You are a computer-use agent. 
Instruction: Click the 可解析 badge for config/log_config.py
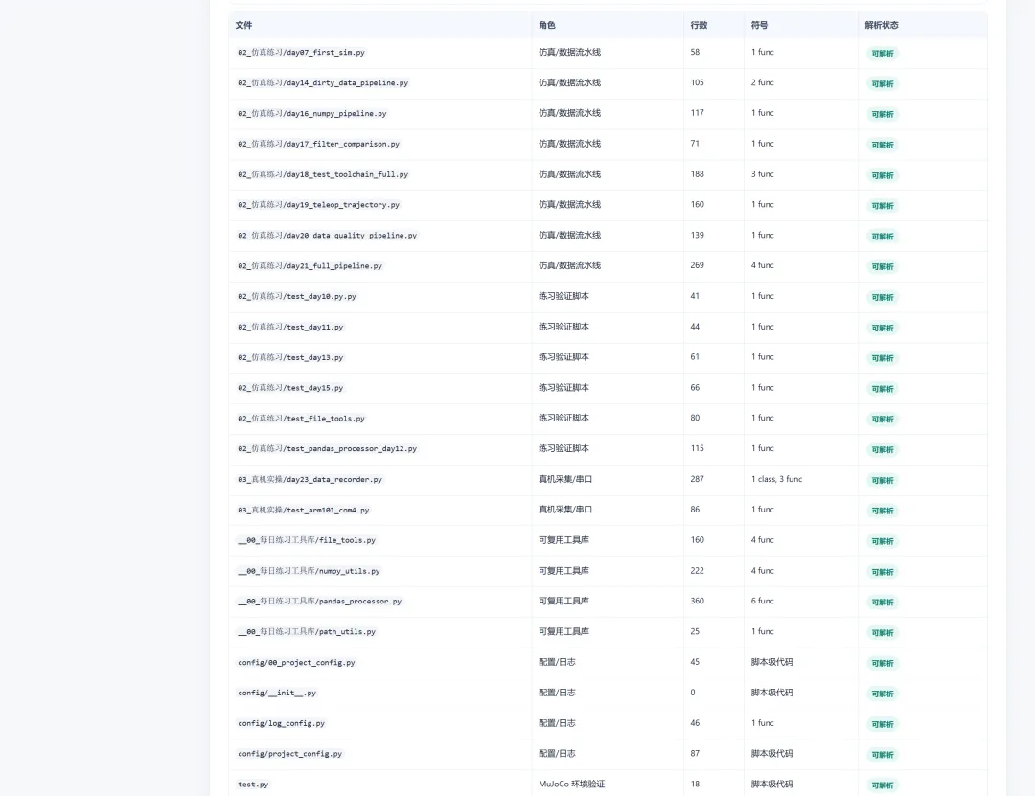(883, 724)
